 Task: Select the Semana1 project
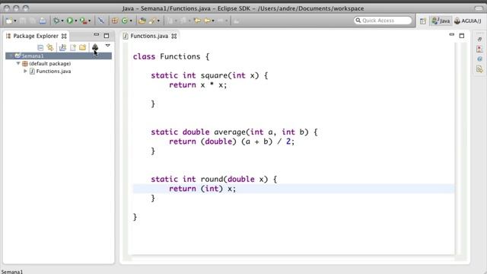pyautogui.click(x=59, y=56)
